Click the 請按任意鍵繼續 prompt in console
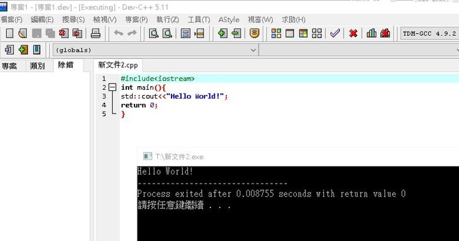The height and width of the screenshot is (241, 459). click(x=184, y=205)
